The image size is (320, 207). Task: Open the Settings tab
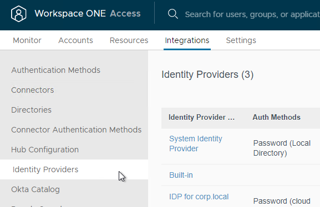(241, 40)
